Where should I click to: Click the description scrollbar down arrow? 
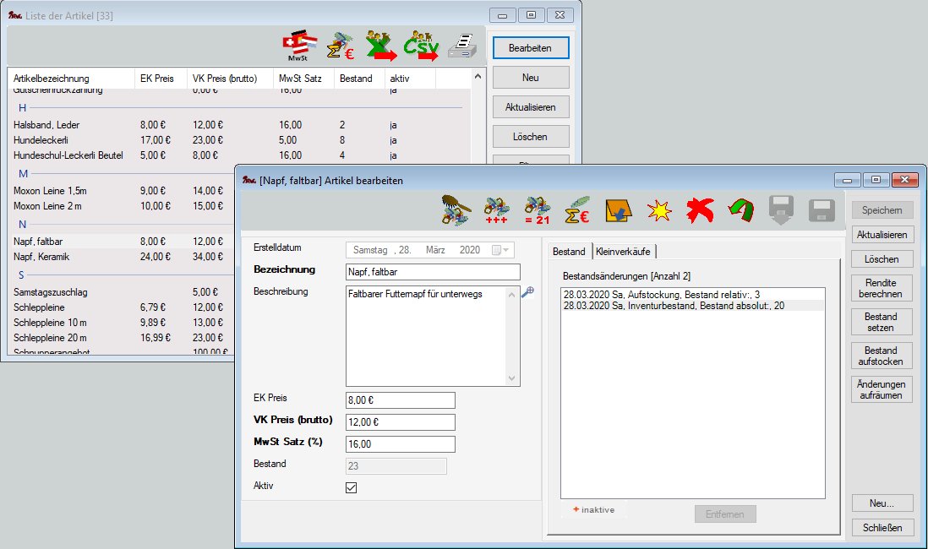click(x=511, y=379)
